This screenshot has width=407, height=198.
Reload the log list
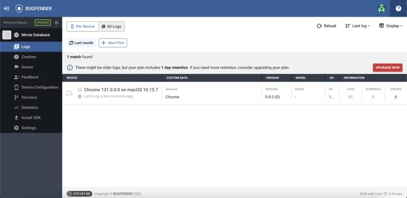[x=327, y=26]
